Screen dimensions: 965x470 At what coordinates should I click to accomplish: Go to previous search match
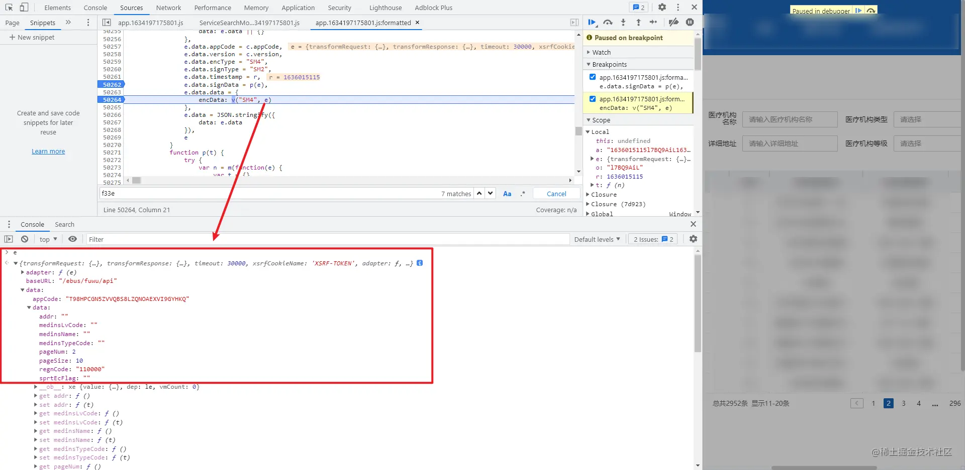pos(479,194)
